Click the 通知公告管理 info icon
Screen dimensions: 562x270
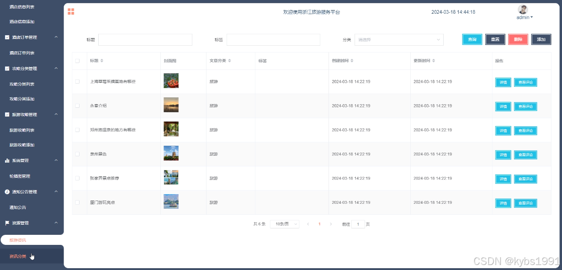click(x=7, y=192)
